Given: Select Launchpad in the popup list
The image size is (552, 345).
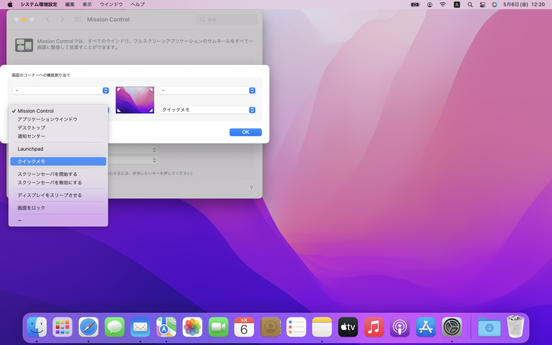Looking at the screenshot, I should 58,149.
